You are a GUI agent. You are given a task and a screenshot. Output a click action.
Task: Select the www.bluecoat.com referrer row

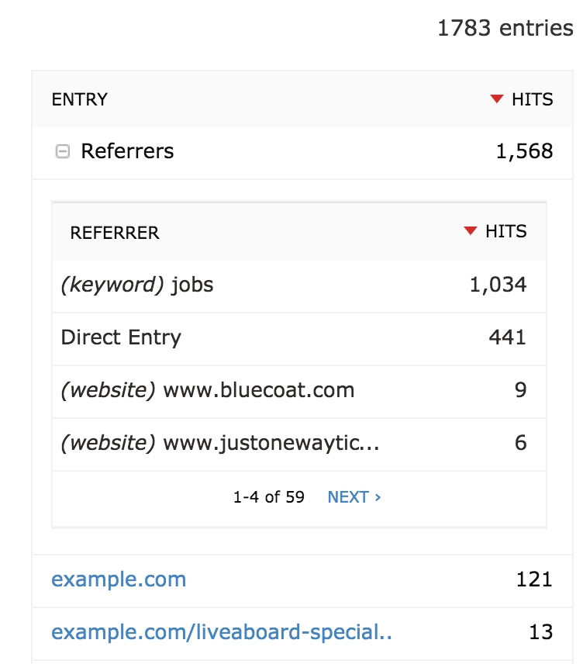(x=233, y=390)
